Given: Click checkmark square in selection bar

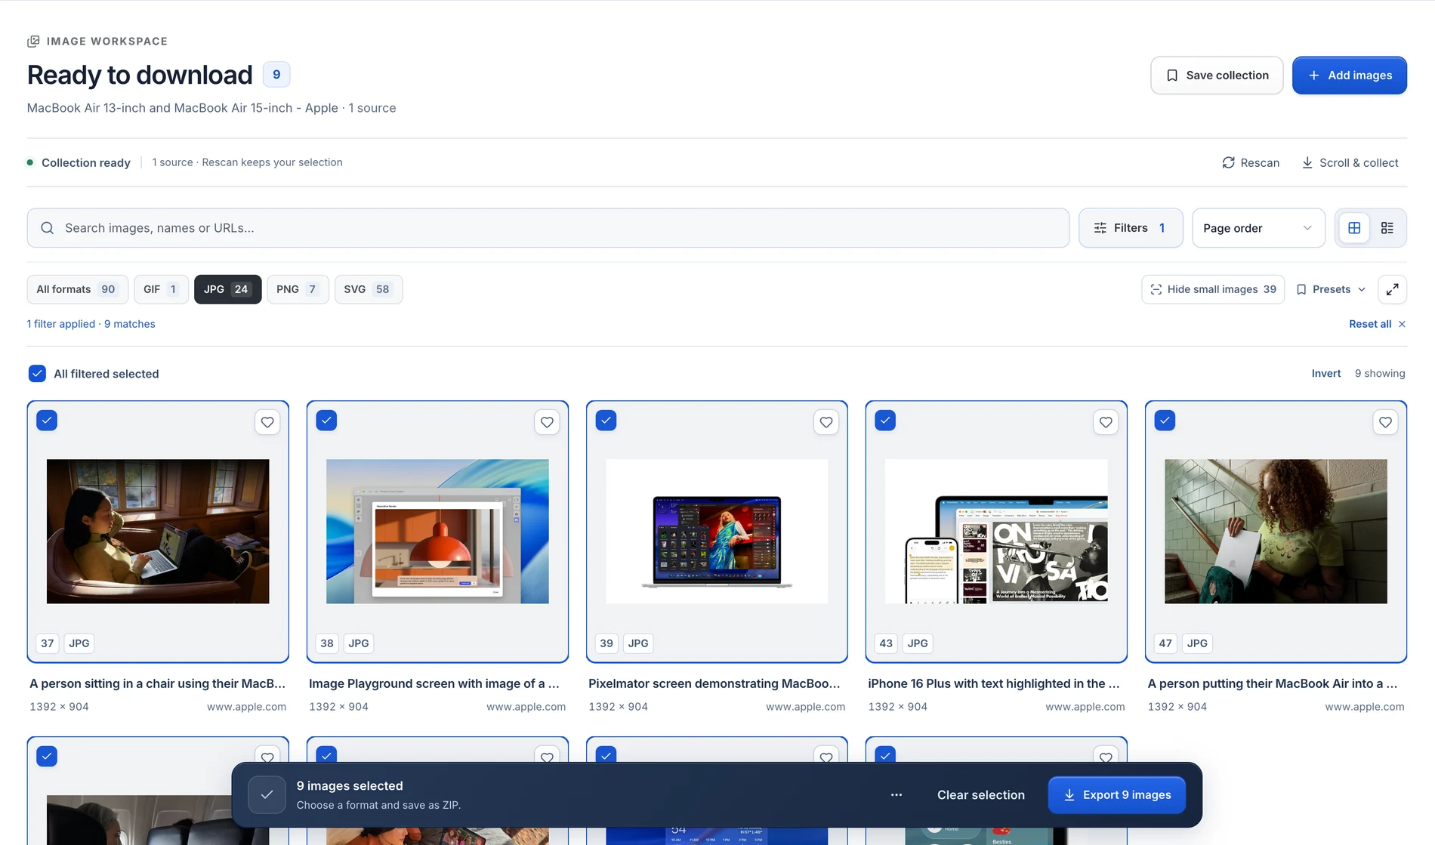Looking at the screenshot, I should tap(267, 795).
